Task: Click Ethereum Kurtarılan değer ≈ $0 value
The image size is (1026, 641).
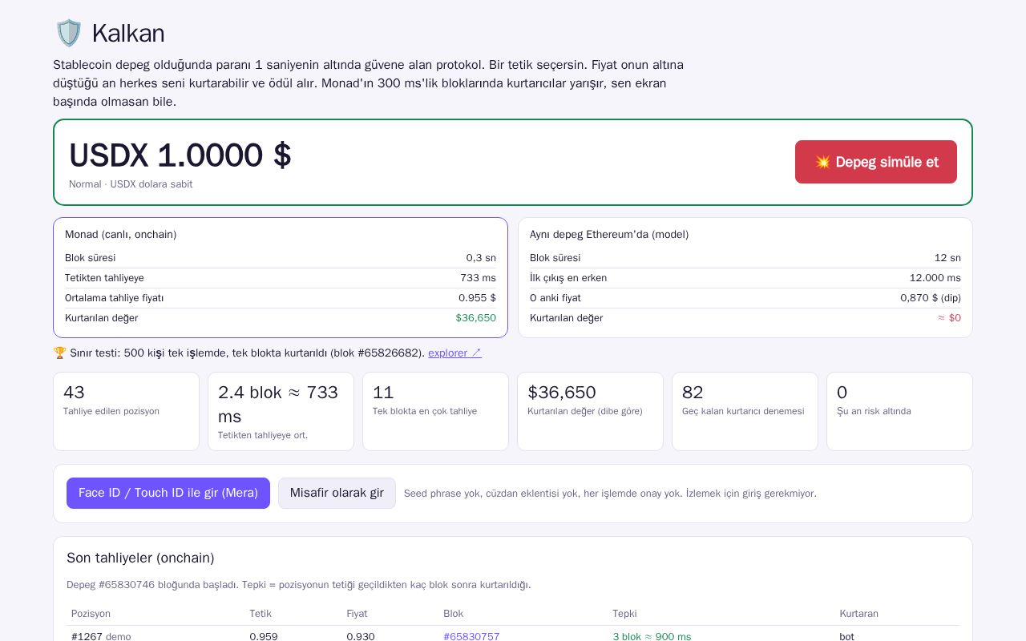Action: tap(949, 318)
